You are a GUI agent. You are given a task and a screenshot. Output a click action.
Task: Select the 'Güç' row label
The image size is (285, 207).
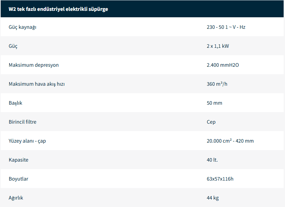pos(13,46)
